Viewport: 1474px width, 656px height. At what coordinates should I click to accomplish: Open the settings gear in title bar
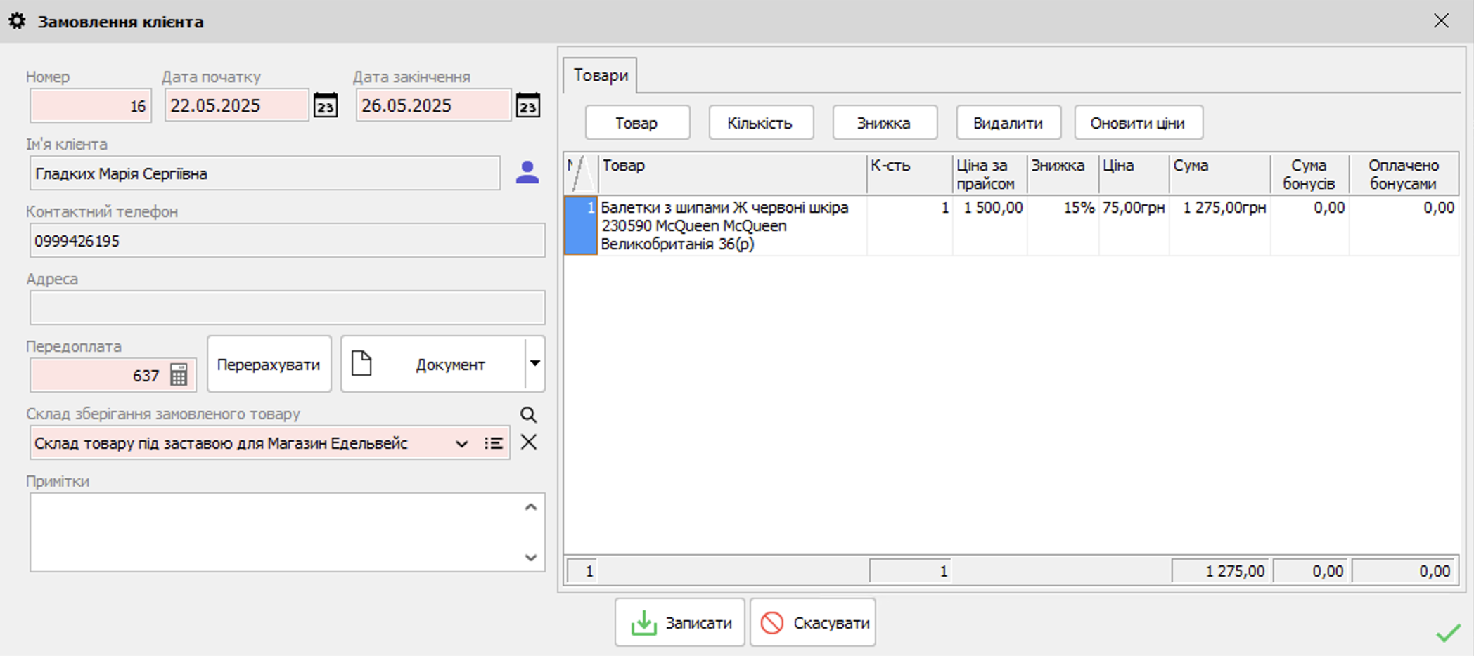click(18, 21)
